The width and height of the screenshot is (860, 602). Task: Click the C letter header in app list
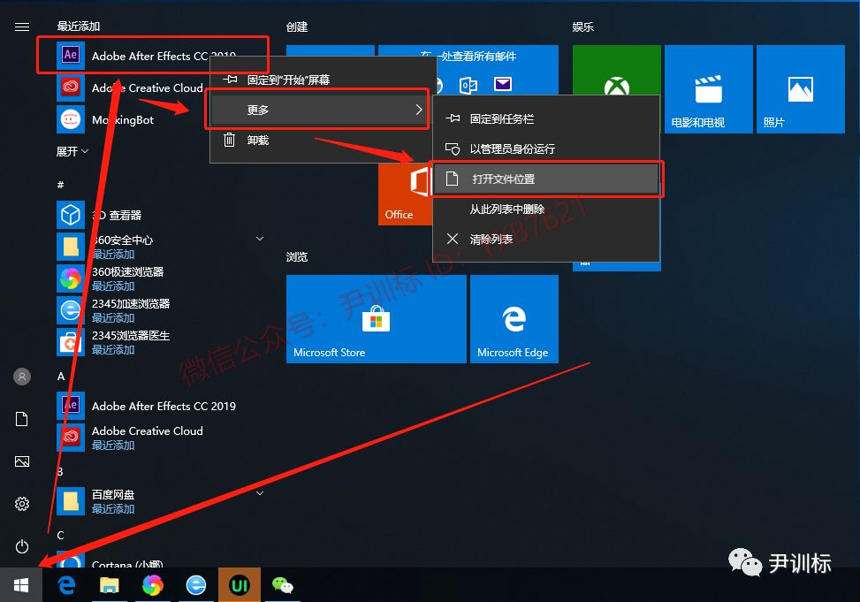click(60, 535)
